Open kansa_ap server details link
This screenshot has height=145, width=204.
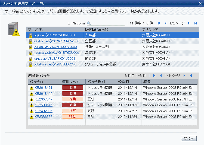55,59
